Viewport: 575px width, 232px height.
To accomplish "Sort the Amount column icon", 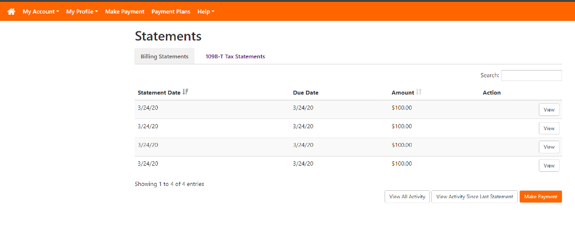I will pyautogui.click(x=418, y=92).
